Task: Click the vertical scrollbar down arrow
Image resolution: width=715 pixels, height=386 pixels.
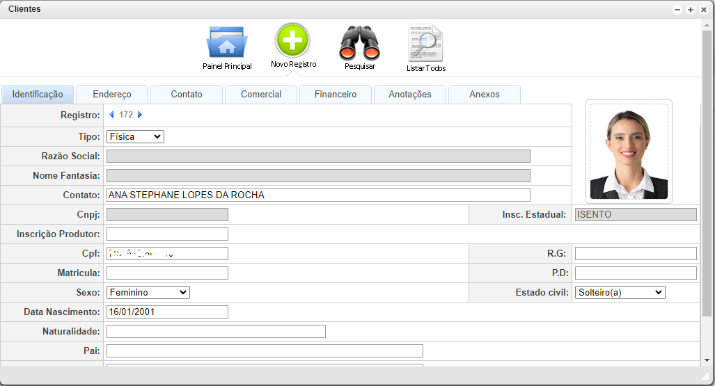Action: tap(707, 360)
